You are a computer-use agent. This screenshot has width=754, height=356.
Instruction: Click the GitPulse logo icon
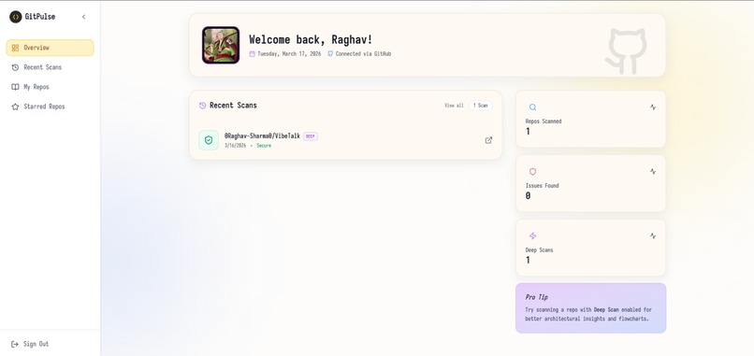pyautogui.click(x=15, y=17)
